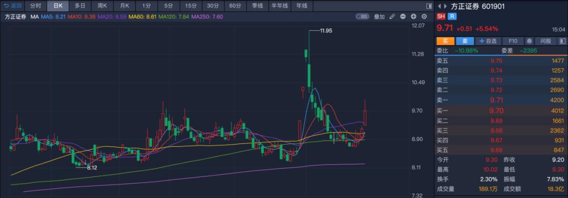568x198 pixels.
Task: Toggle the BS buy-sell marker switch
Action: click(362, 17)
